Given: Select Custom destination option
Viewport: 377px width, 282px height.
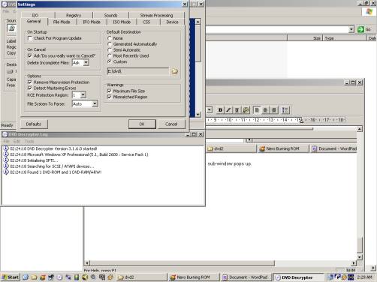Looking at the screenshot, I should (x=110, y=61).
